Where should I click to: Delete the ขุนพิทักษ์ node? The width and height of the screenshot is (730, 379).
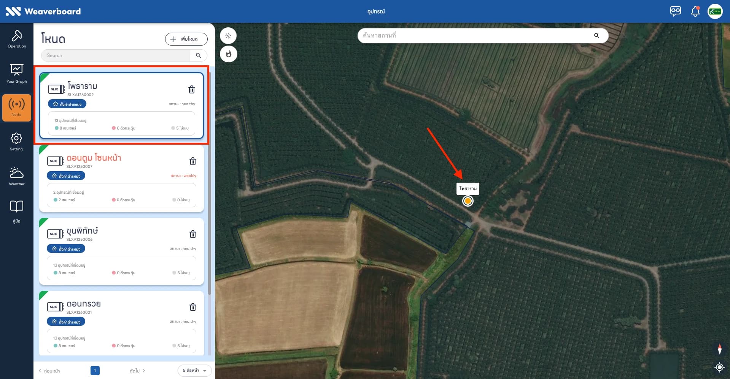tap(193, 234)
